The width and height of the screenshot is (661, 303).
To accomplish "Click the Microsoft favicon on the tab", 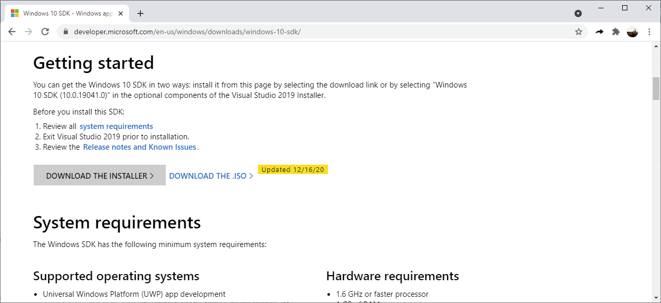I will tap(15, 13).
